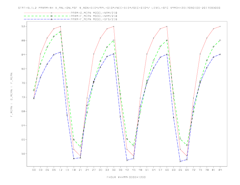Click x-axis tick label 81
This screenshot has height=185, width=240.
(x=214, y=170)
